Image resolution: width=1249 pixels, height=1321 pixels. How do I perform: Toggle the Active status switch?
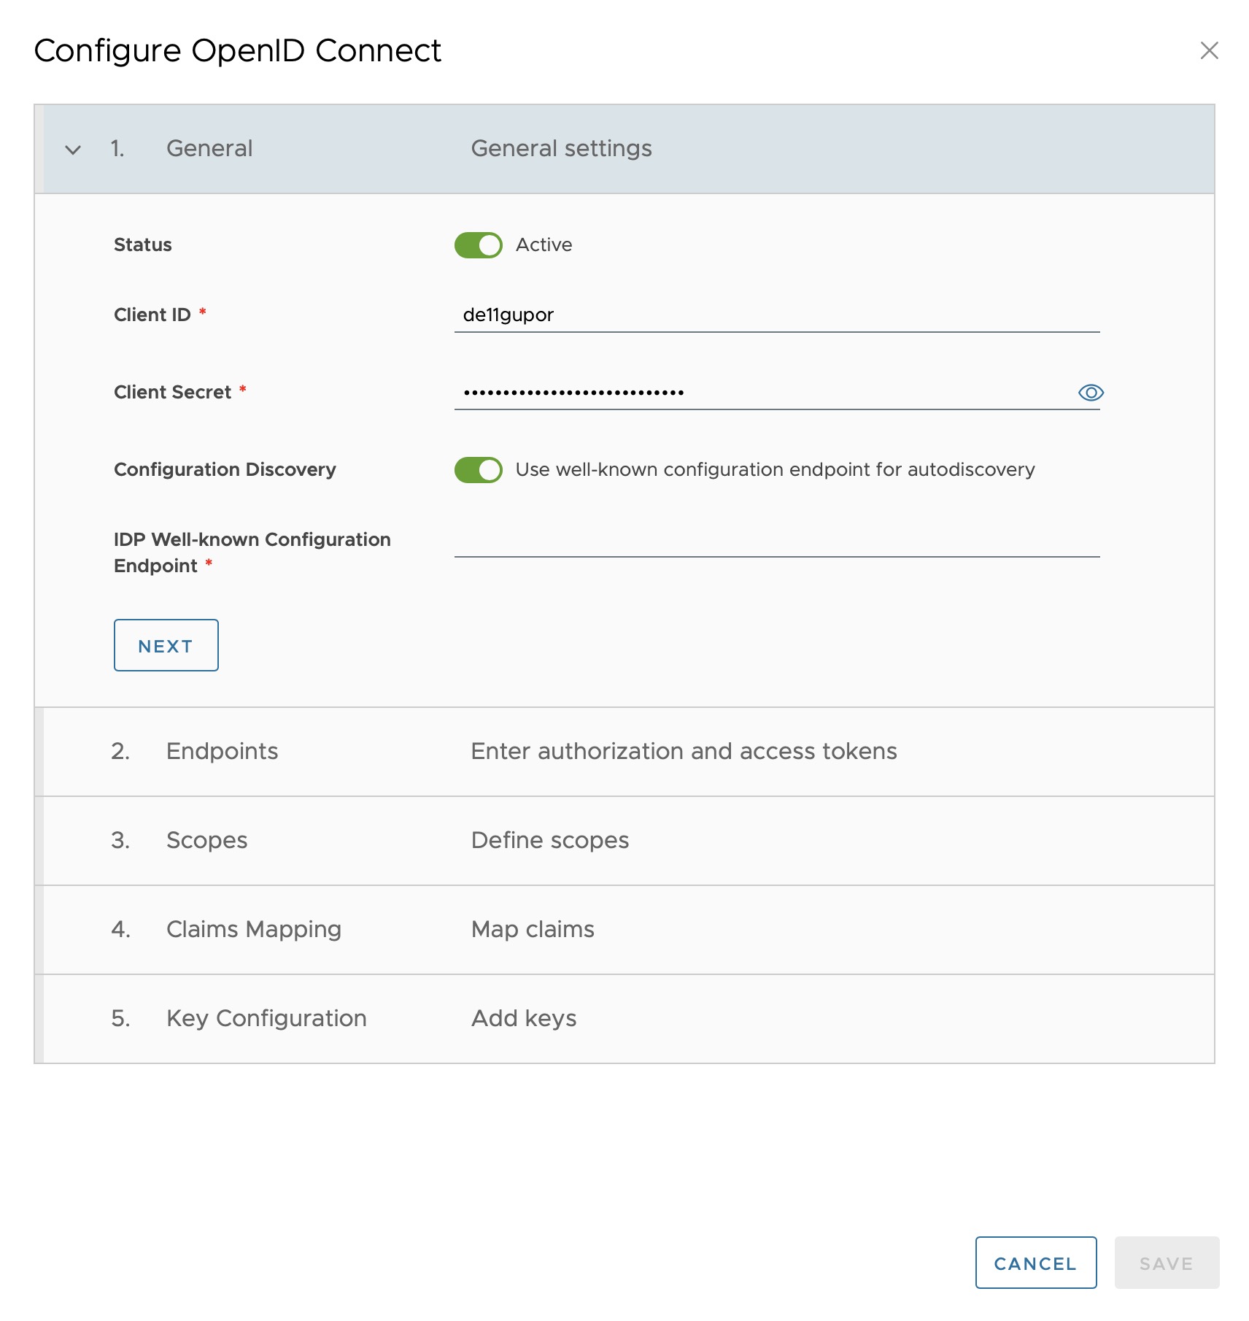479,245
